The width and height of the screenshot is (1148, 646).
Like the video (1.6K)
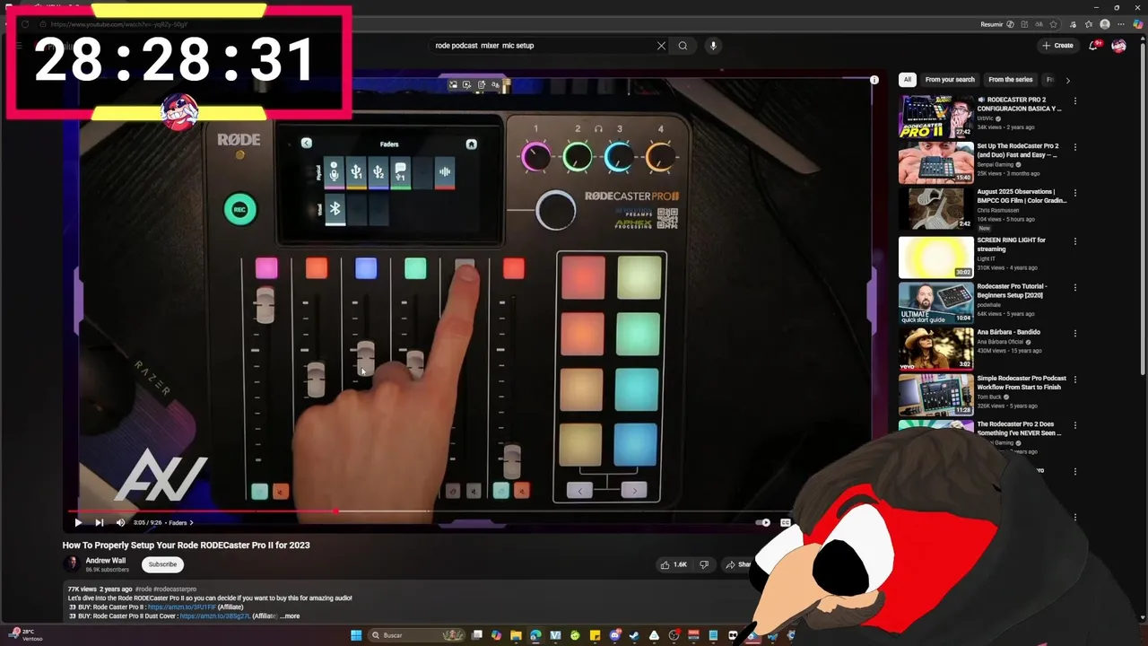[x=674, y=564]
